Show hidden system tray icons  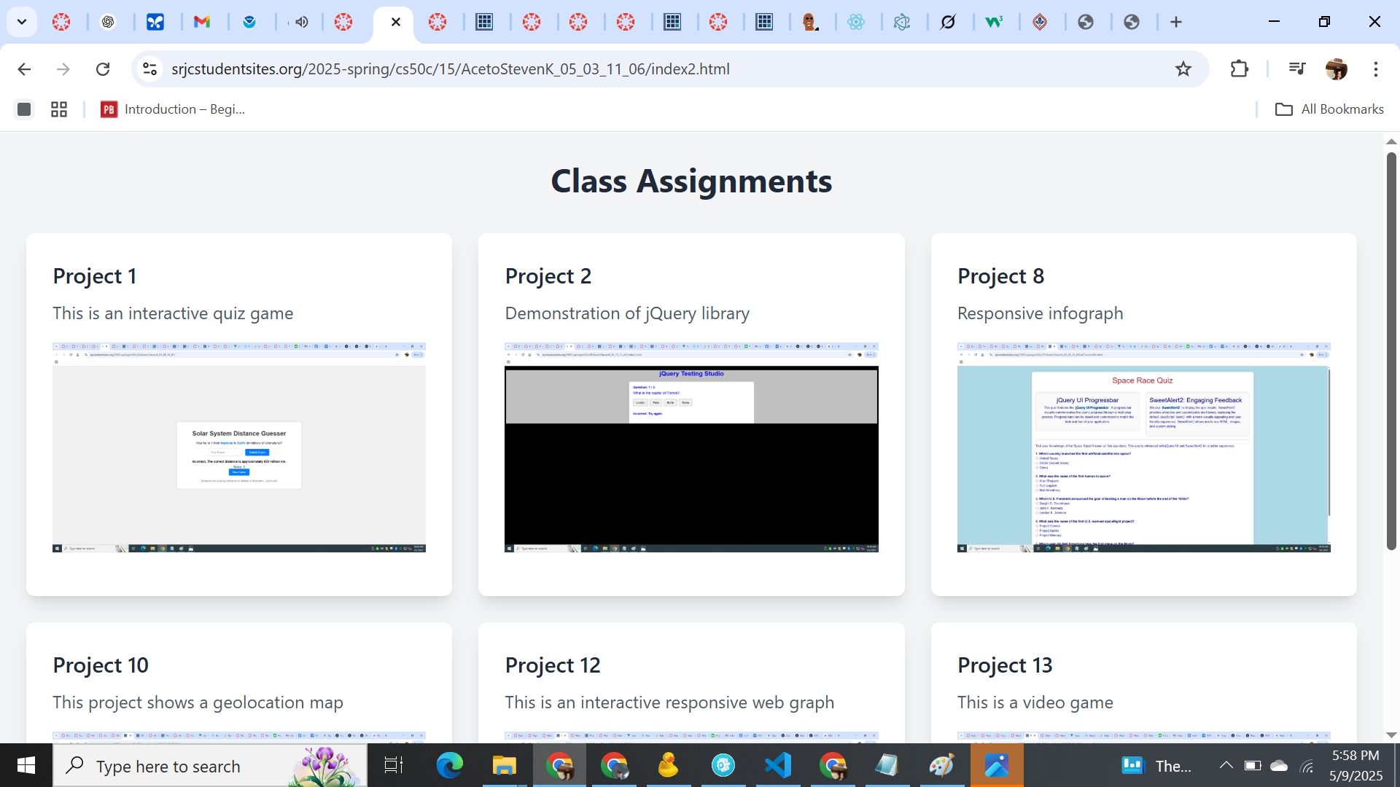pos(1226,765)
